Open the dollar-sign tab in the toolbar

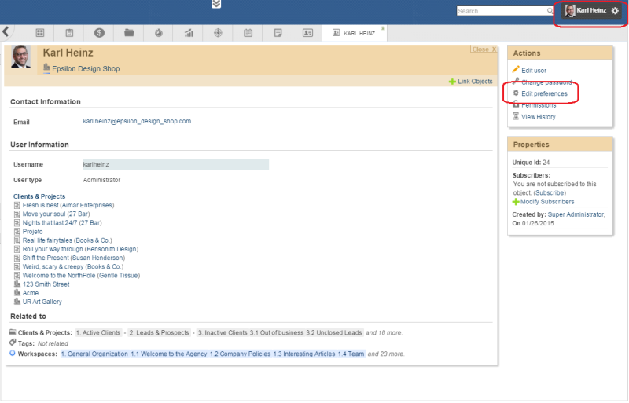tap(100, 33)
